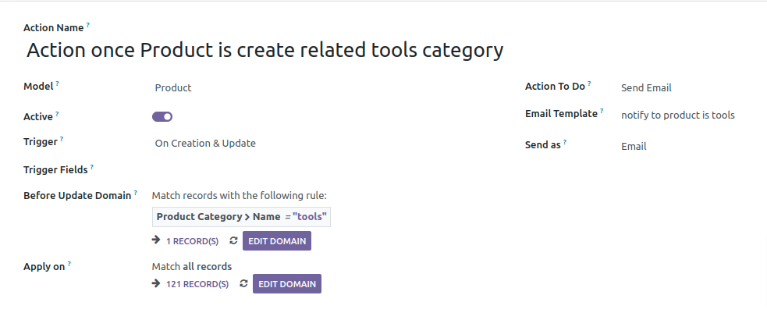Click the help icon beside Action Name
The height and width of the screenshot is (320, 767).
[88, 24]
